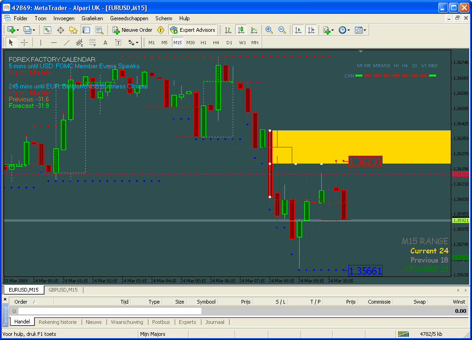Image resolution: width=472 pixels, height=340 pixels.
Task: Switch to M5 timeframe
Action: point(165,42)
